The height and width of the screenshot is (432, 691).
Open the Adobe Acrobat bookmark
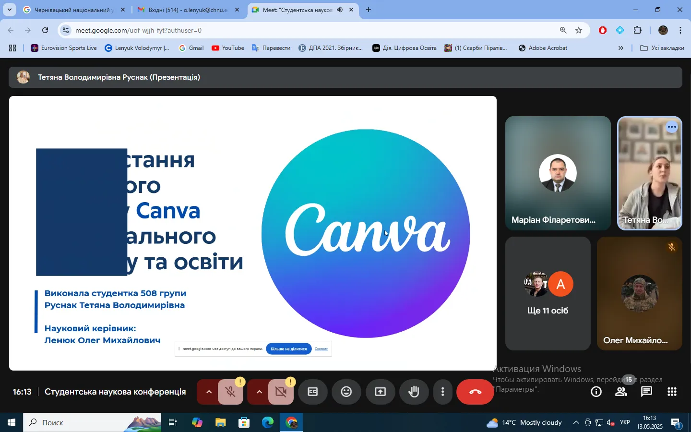(x=543, y=48)
